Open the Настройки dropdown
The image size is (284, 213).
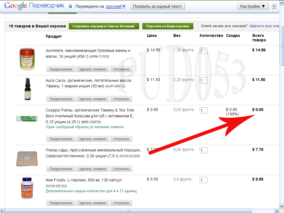(252, 6)
